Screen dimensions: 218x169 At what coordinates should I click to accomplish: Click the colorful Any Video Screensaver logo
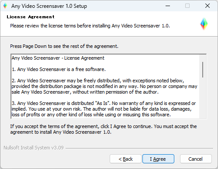point(204,24)
